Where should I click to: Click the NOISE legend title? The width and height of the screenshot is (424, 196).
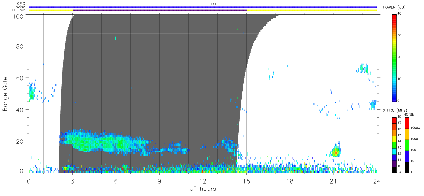click(x=409, y=114)
